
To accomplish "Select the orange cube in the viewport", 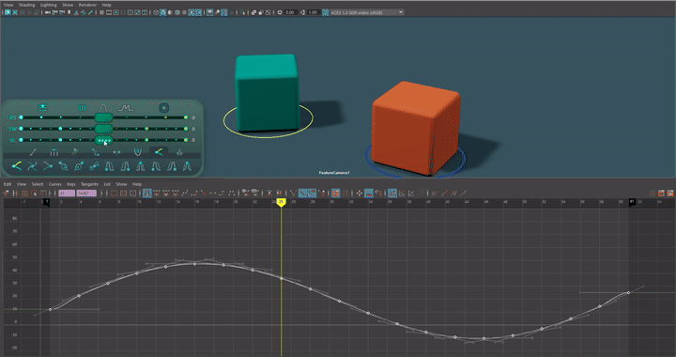I will [416, 129].
